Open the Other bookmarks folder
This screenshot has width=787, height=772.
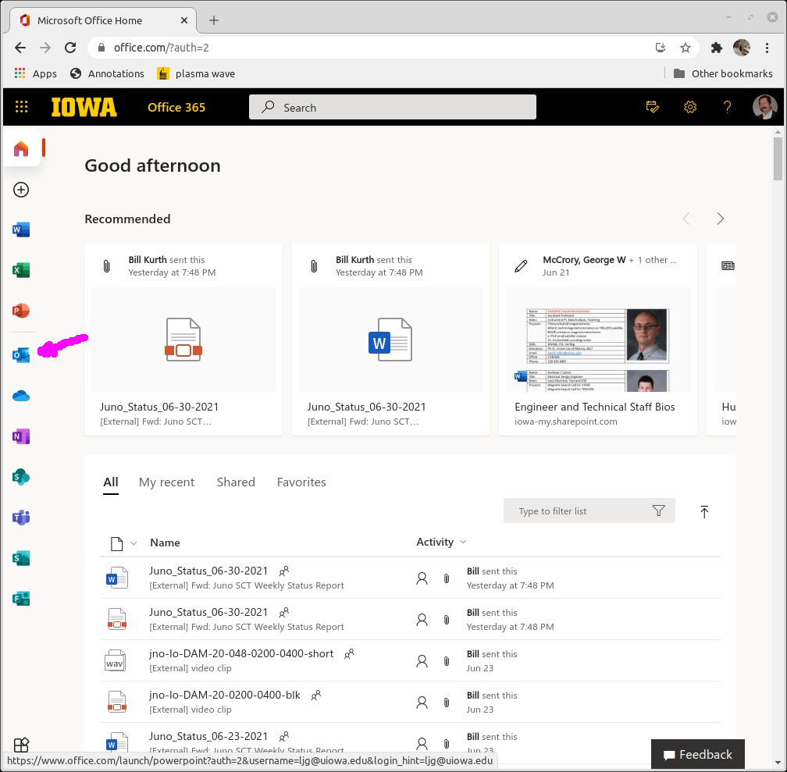723,74
